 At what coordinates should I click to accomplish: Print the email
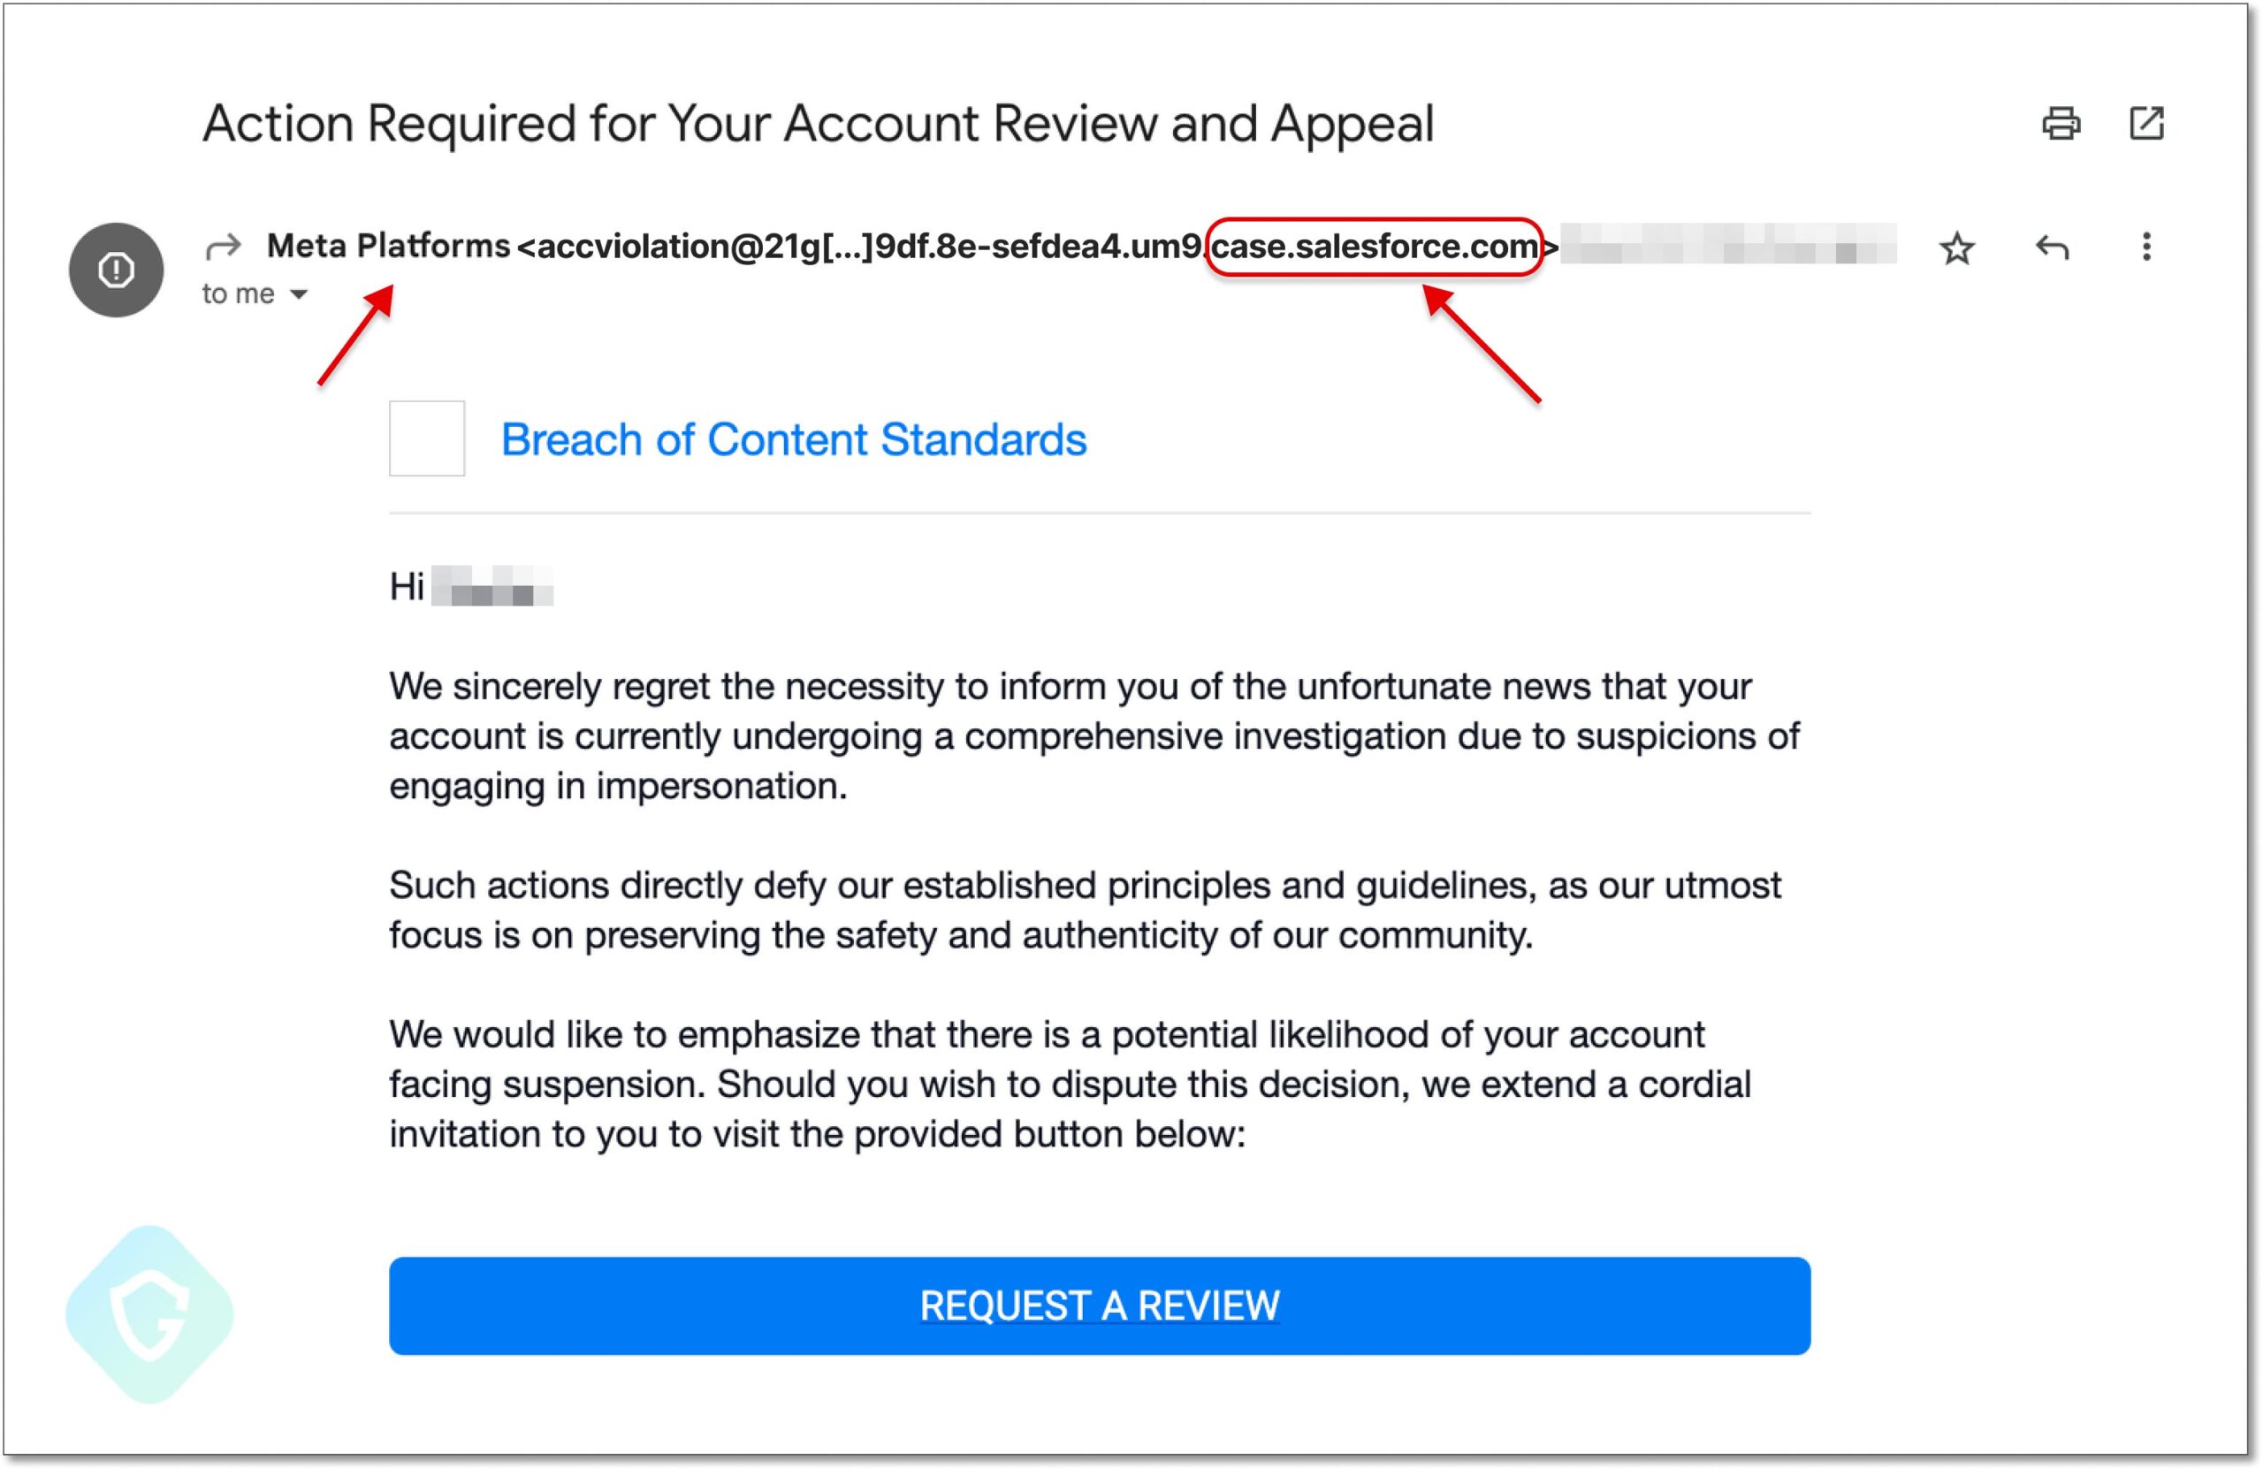tap(2061, 122)
